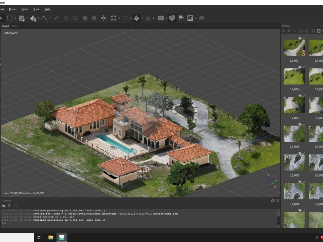The height and width of the screenshot is (242, 323).
Task: Toggle mask display in the Photos panel
Action: point(318,31)
